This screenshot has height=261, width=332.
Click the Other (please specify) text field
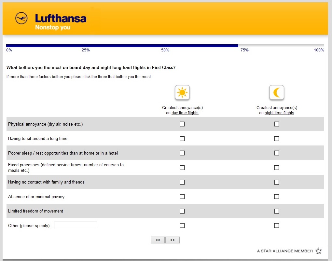(x=76, y=225)
